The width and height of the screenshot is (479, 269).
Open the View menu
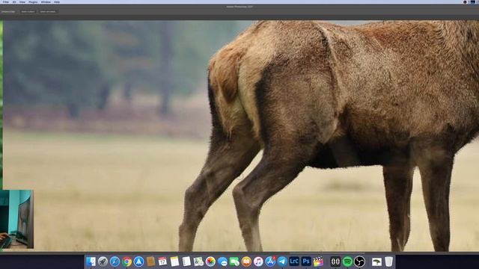click(22, 1)
